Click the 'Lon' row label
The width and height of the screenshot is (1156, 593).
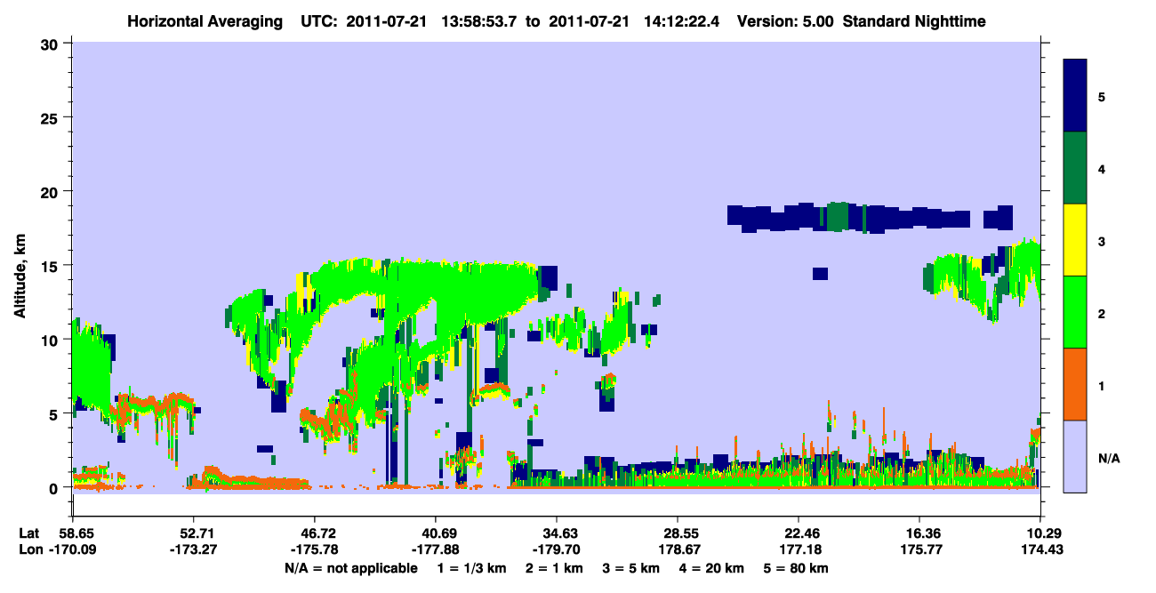[x=30, y=549]
